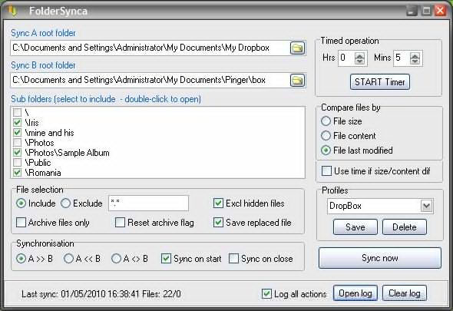This screenshot has height=311, width=453.
Task: Click the Sync A root folder label
Action: coord(43,33)
